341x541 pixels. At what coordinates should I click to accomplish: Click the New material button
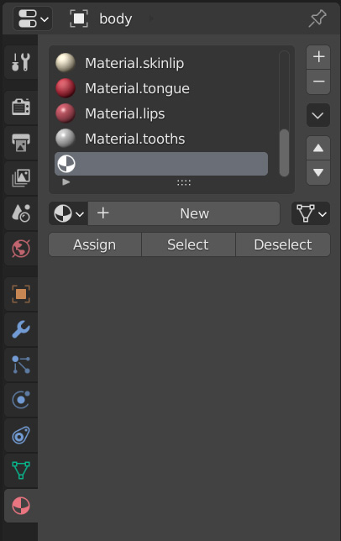(184, 213)
